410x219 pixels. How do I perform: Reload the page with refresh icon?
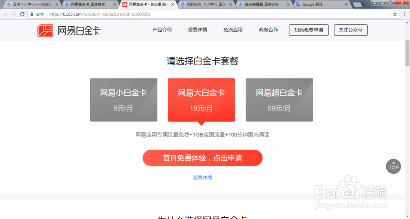tap(22, 14)
